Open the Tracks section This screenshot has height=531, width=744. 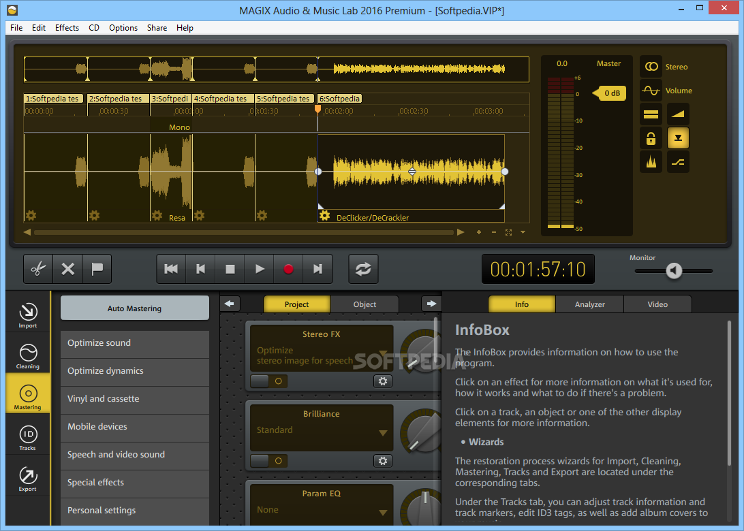tap(27, 437)
